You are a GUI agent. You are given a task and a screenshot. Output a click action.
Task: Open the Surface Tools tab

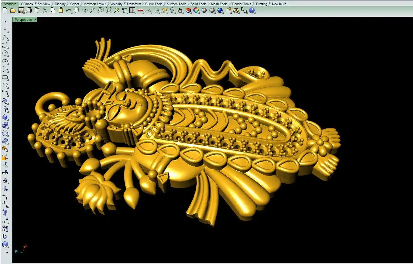coord(176,4)
